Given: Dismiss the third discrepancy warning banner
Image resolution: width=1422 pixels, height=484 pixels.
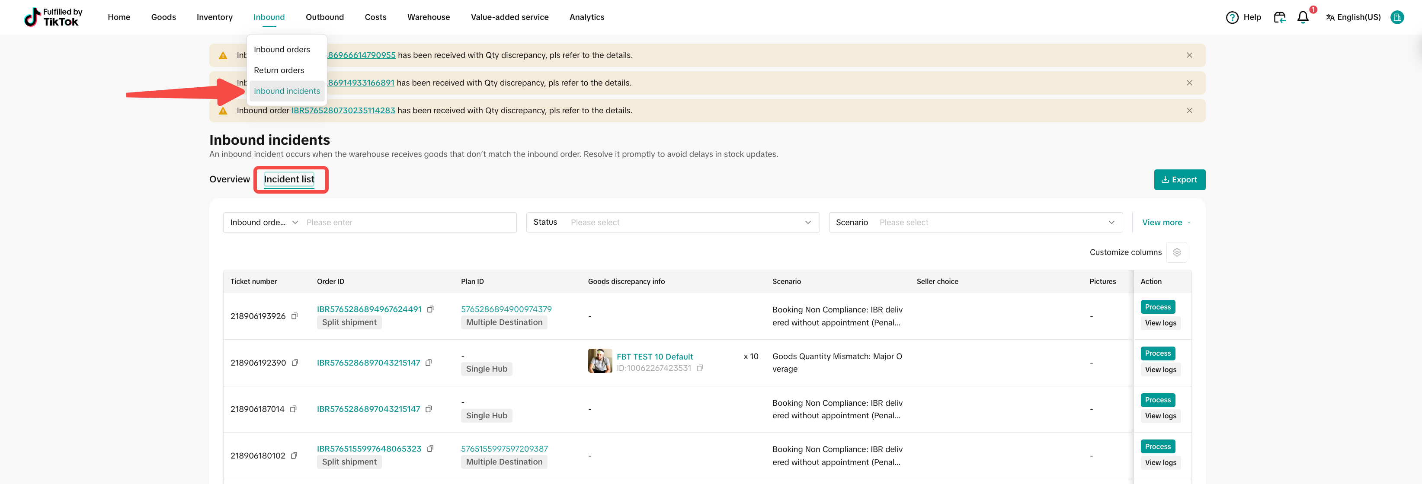Looking at the screenshot, I should click(x=1189, y=110).
